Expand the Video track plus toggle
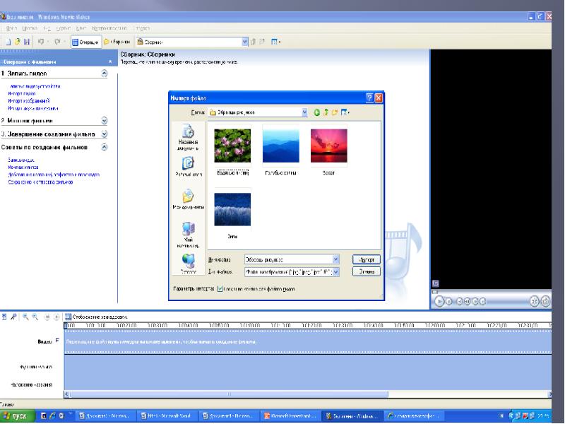 click(58, 341)
